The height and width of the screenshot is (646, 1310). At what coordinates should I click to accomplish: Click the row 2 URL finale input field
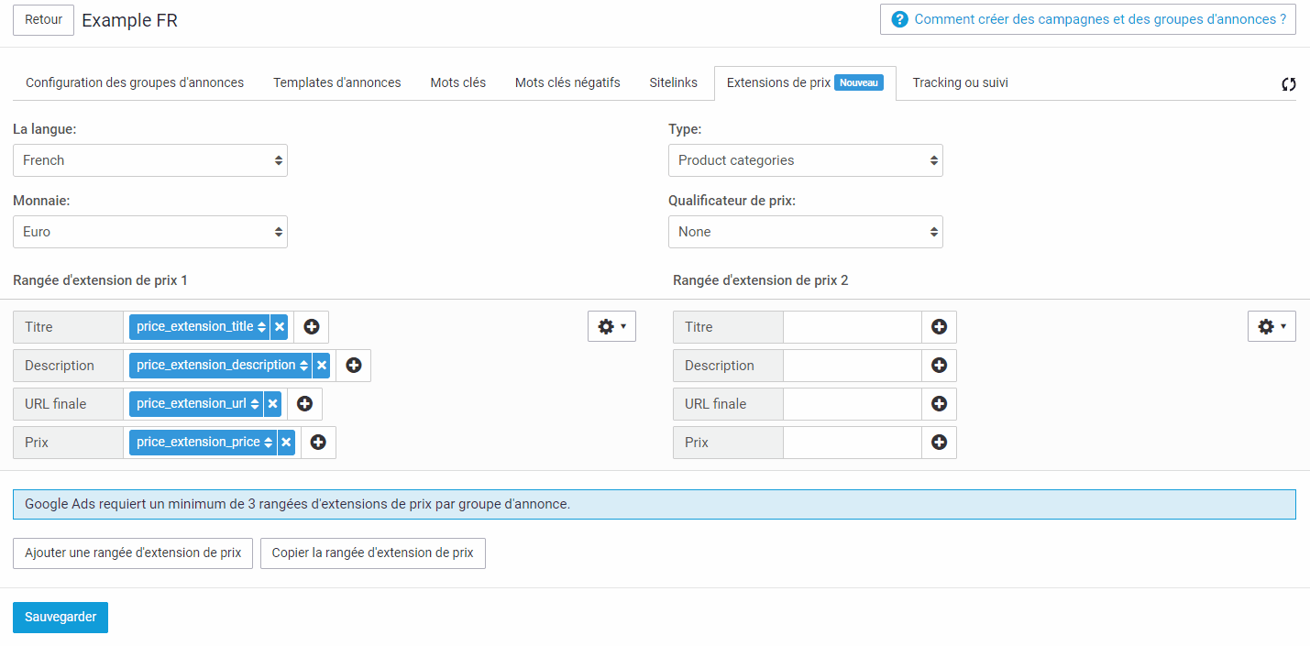coord(853,404)
